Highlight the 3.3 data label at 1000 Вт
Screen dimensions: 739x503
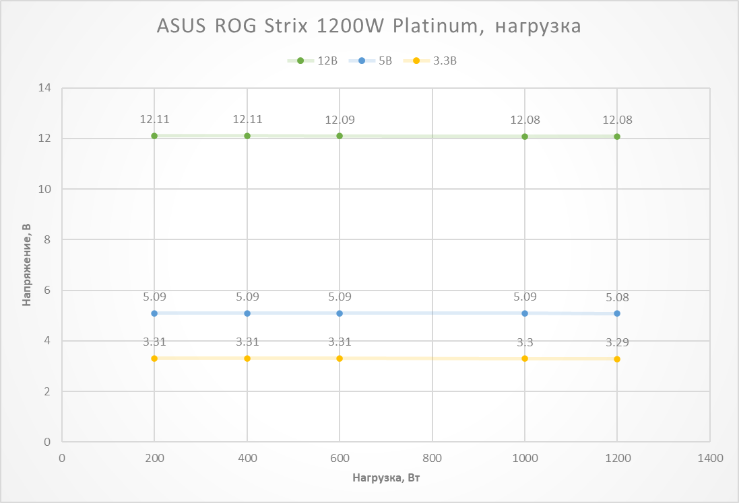[x=525, y=342]
